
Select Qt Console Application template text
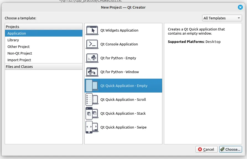(x=119, y=44)
